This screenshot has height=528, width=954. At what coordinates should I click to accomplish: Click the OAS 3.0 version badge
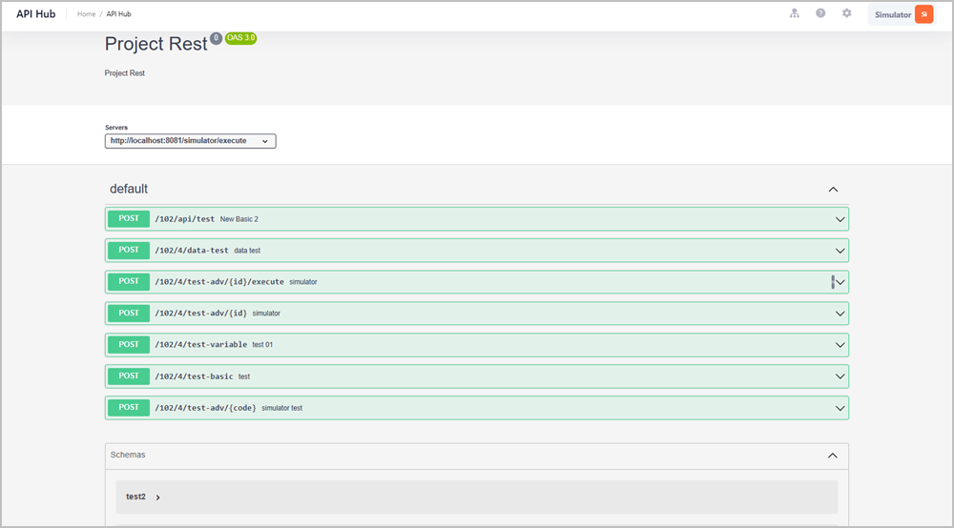point(241,38)
